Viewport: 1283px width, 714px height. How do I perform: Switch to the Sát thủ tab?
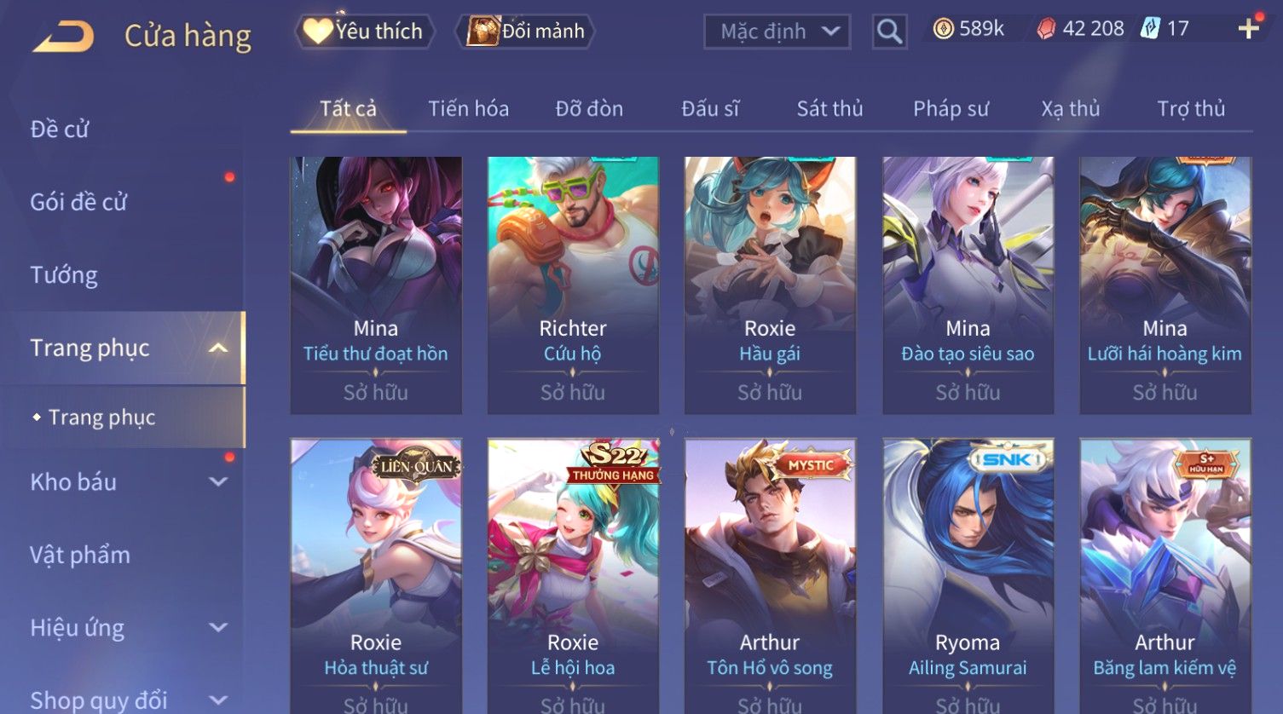tap(829, 108)
